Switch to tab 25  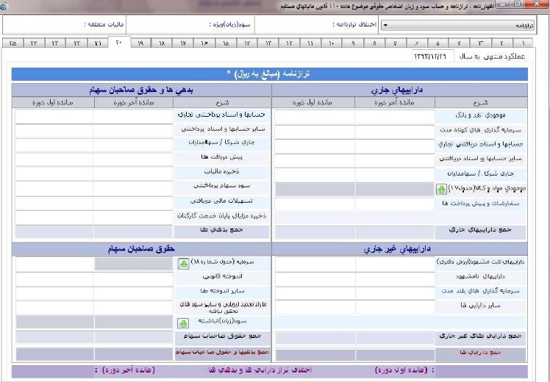13,43
